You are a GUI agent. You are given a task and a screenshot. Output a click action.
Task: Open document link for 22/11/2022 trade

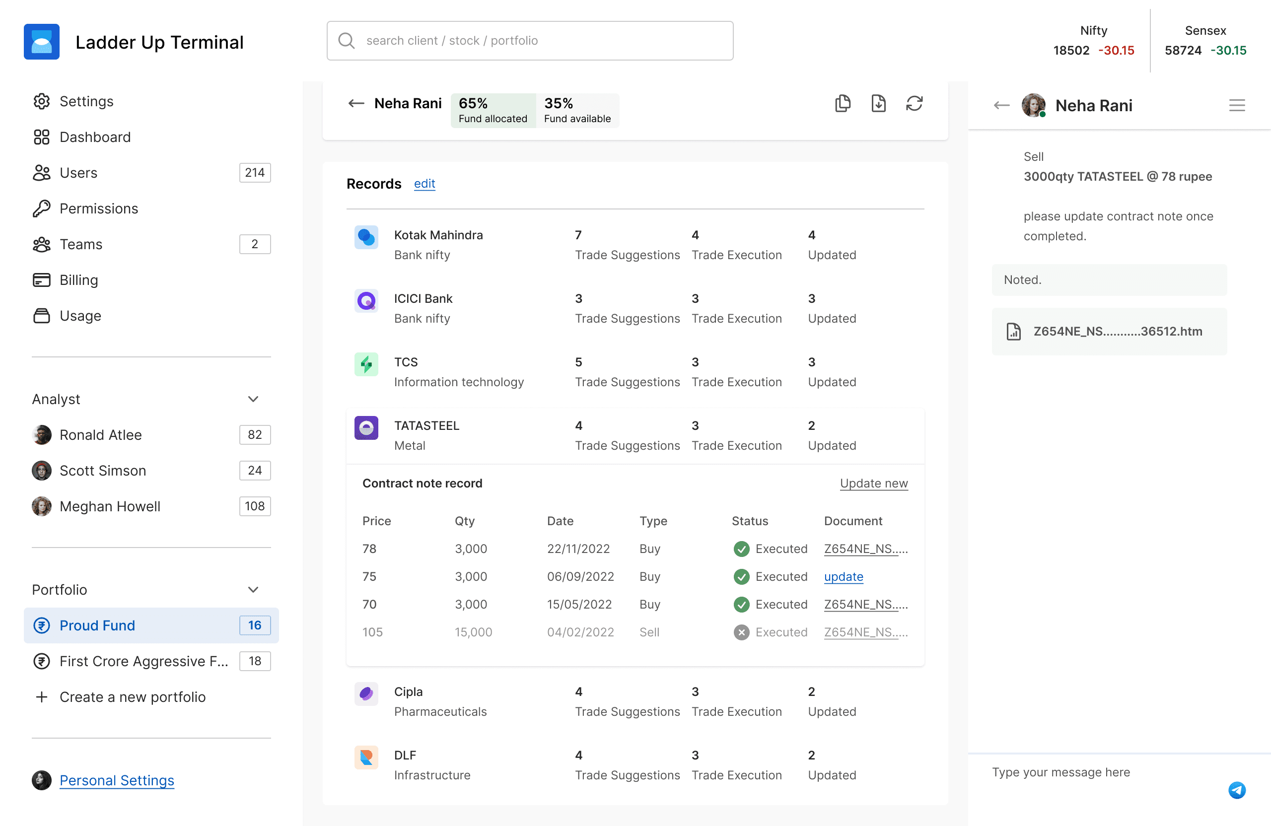866,550
